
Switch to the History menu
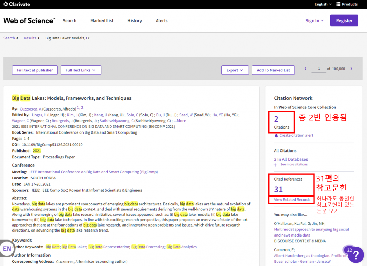[134, 21]
